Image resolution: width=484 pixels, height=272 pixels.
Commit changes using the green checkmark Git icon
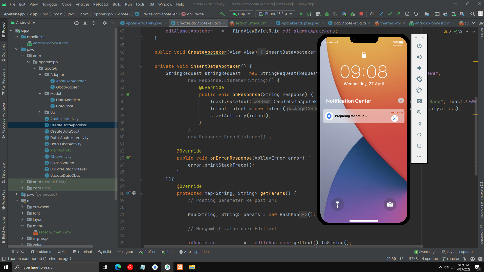coord(390,14)
